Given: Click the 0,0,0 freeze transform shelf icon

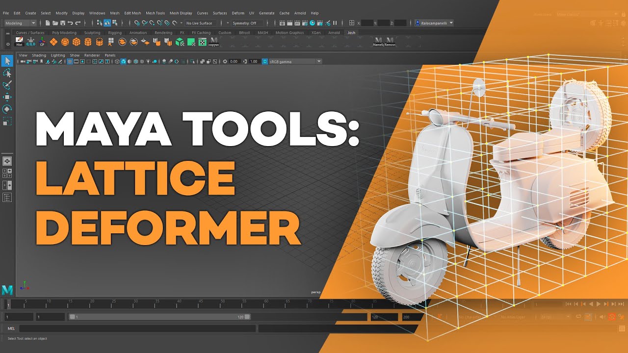Looking at the screenshot, I should (x=30, y=42).
